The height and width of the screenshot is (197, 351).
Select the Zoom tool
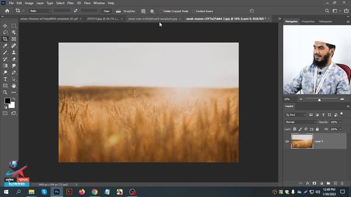point(5,92)
